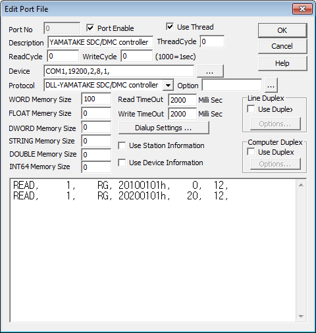
Task: Click the FLOAT Memory Size field
Action: pos(96,113)
